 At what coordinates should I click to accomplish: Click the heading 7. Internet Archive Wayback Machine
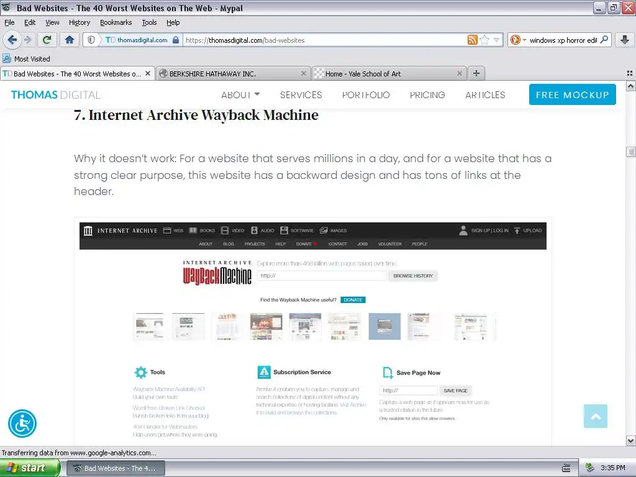coord(196,115)
